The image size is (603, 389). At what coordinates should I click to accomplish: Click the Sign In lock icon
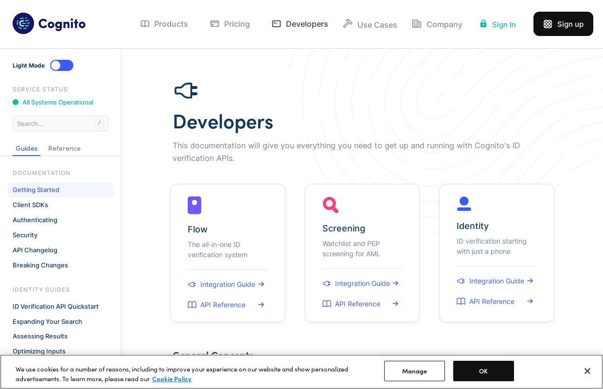(483, 23)
